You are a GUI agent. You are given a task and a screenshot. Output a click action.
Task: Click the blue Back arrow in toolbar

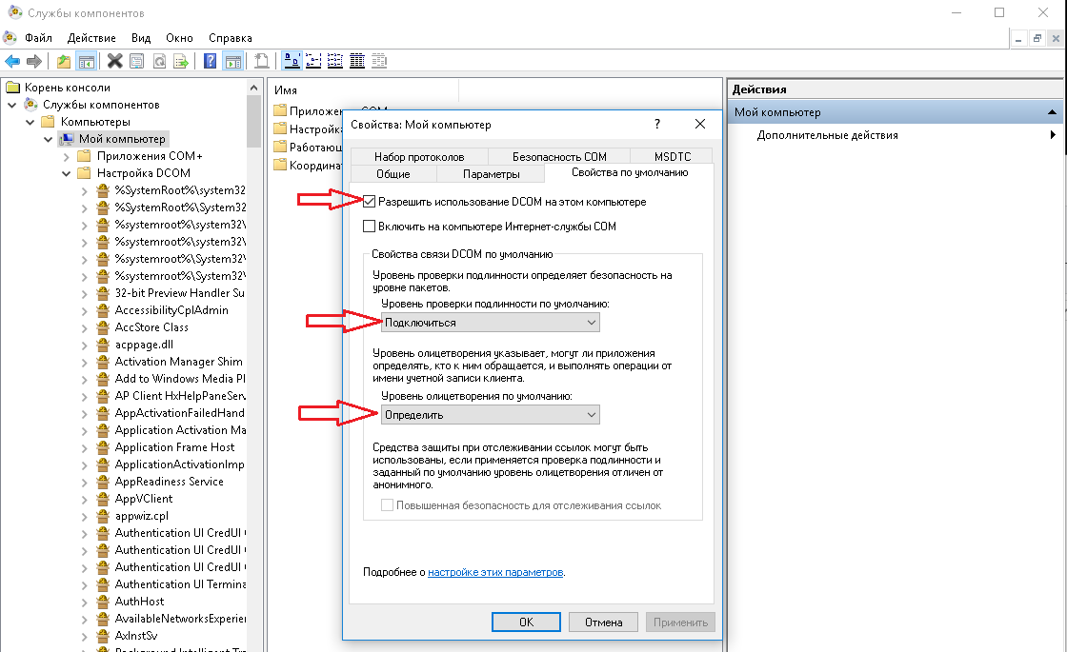pos(12,61)
